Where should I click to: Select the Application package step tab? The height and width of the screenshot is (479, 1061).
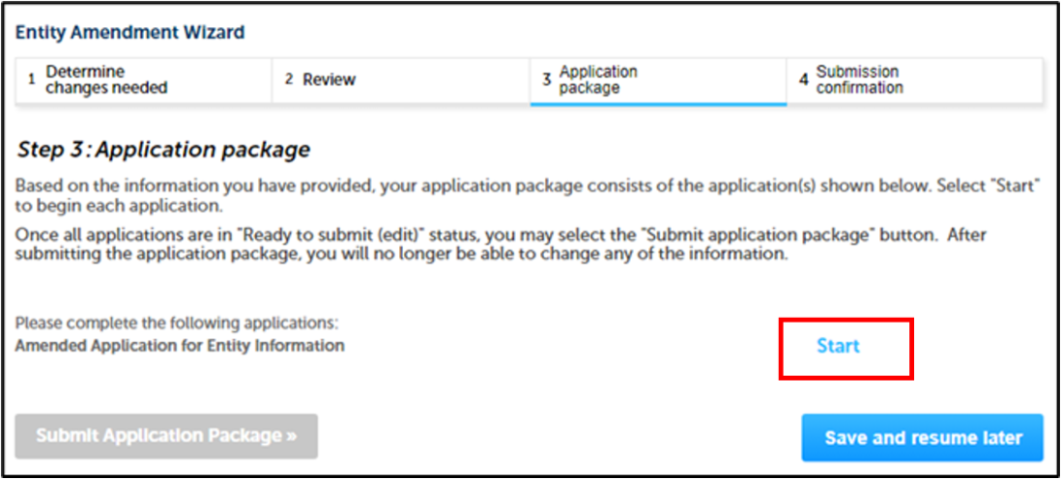[598, 80]
